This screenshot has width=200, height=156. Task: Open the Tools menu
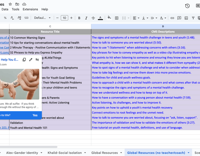(15, 9)
